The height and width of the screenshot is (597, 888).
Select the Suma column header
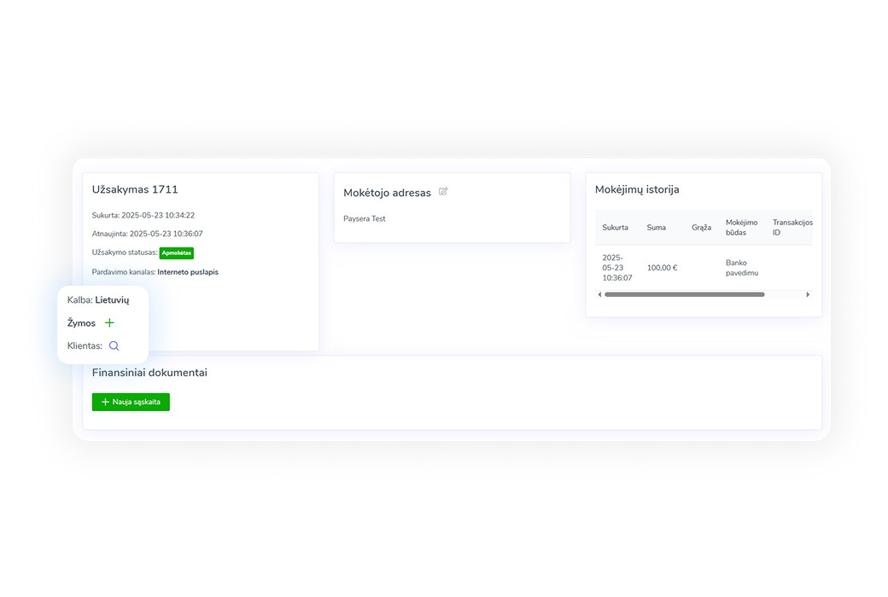tap(656, 228)
